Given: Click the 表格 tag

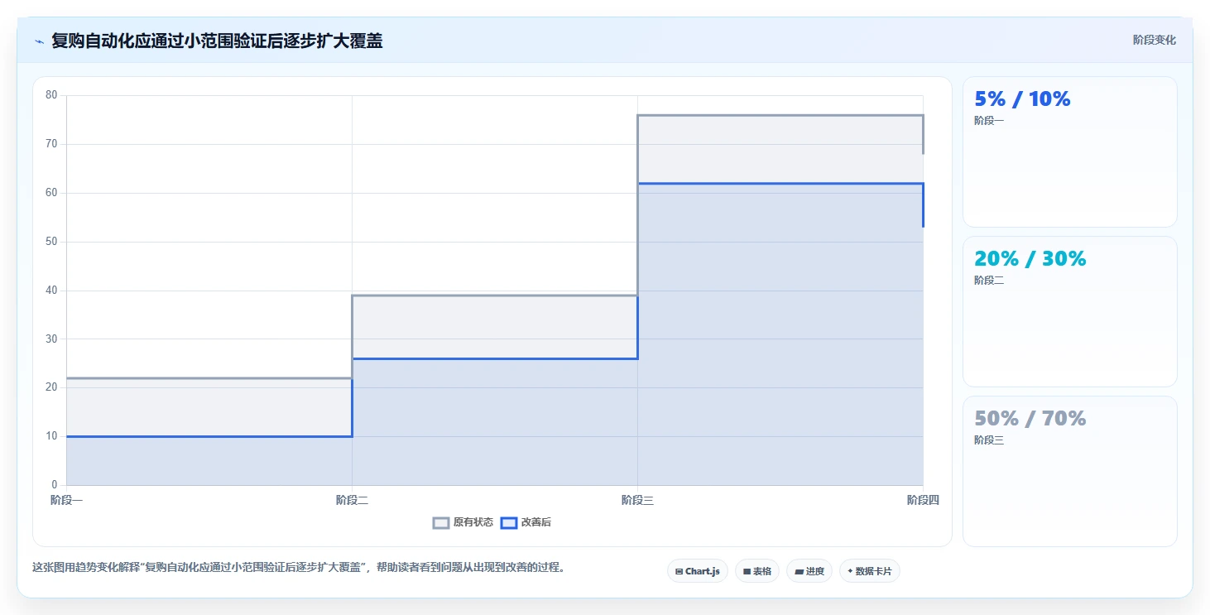Looking at the screenshot, I should [756, 571].
